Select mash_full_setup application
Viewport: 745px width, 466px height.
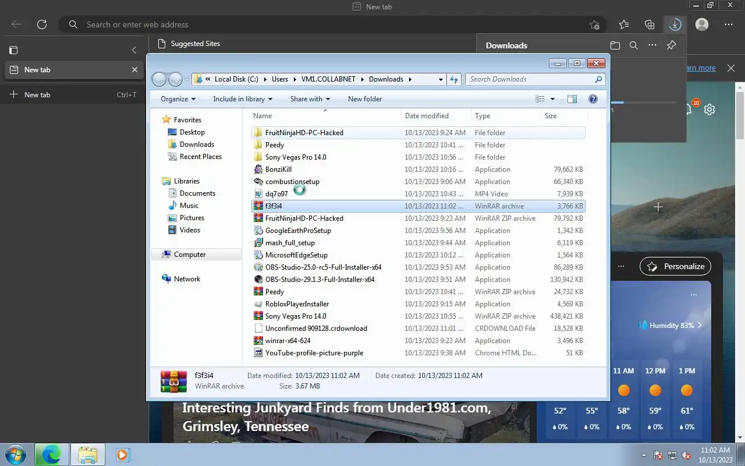click(418, 243)
